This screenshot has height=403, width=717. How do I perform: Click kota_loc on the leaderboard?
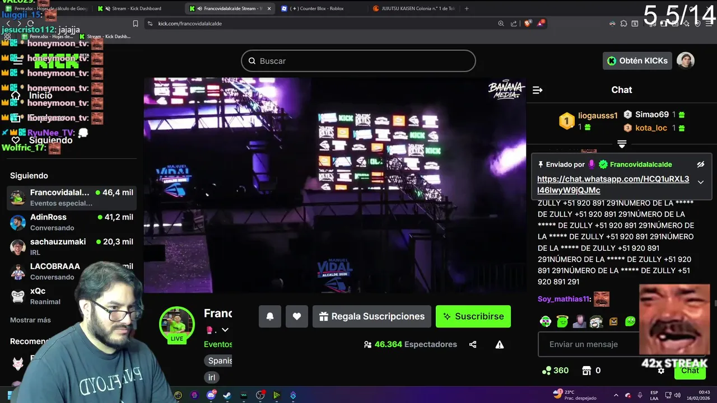point(651,128)
